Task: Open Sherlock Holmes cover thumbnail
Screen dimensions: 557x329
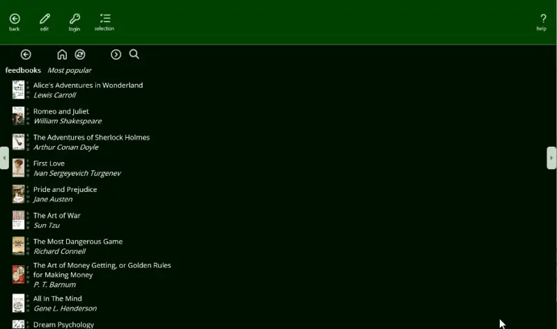Action: [19, 142]
